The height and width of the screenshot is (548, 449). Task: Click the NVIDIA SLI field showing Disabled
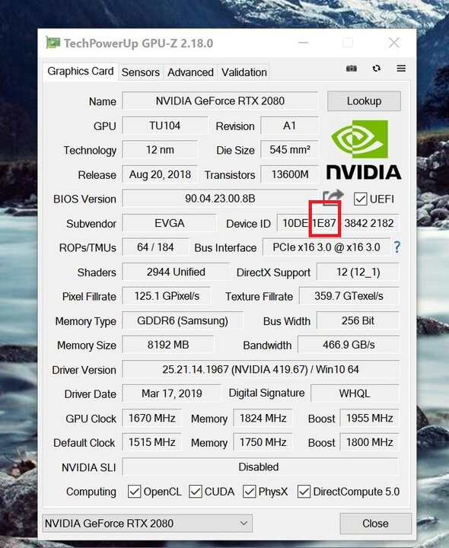260,467
